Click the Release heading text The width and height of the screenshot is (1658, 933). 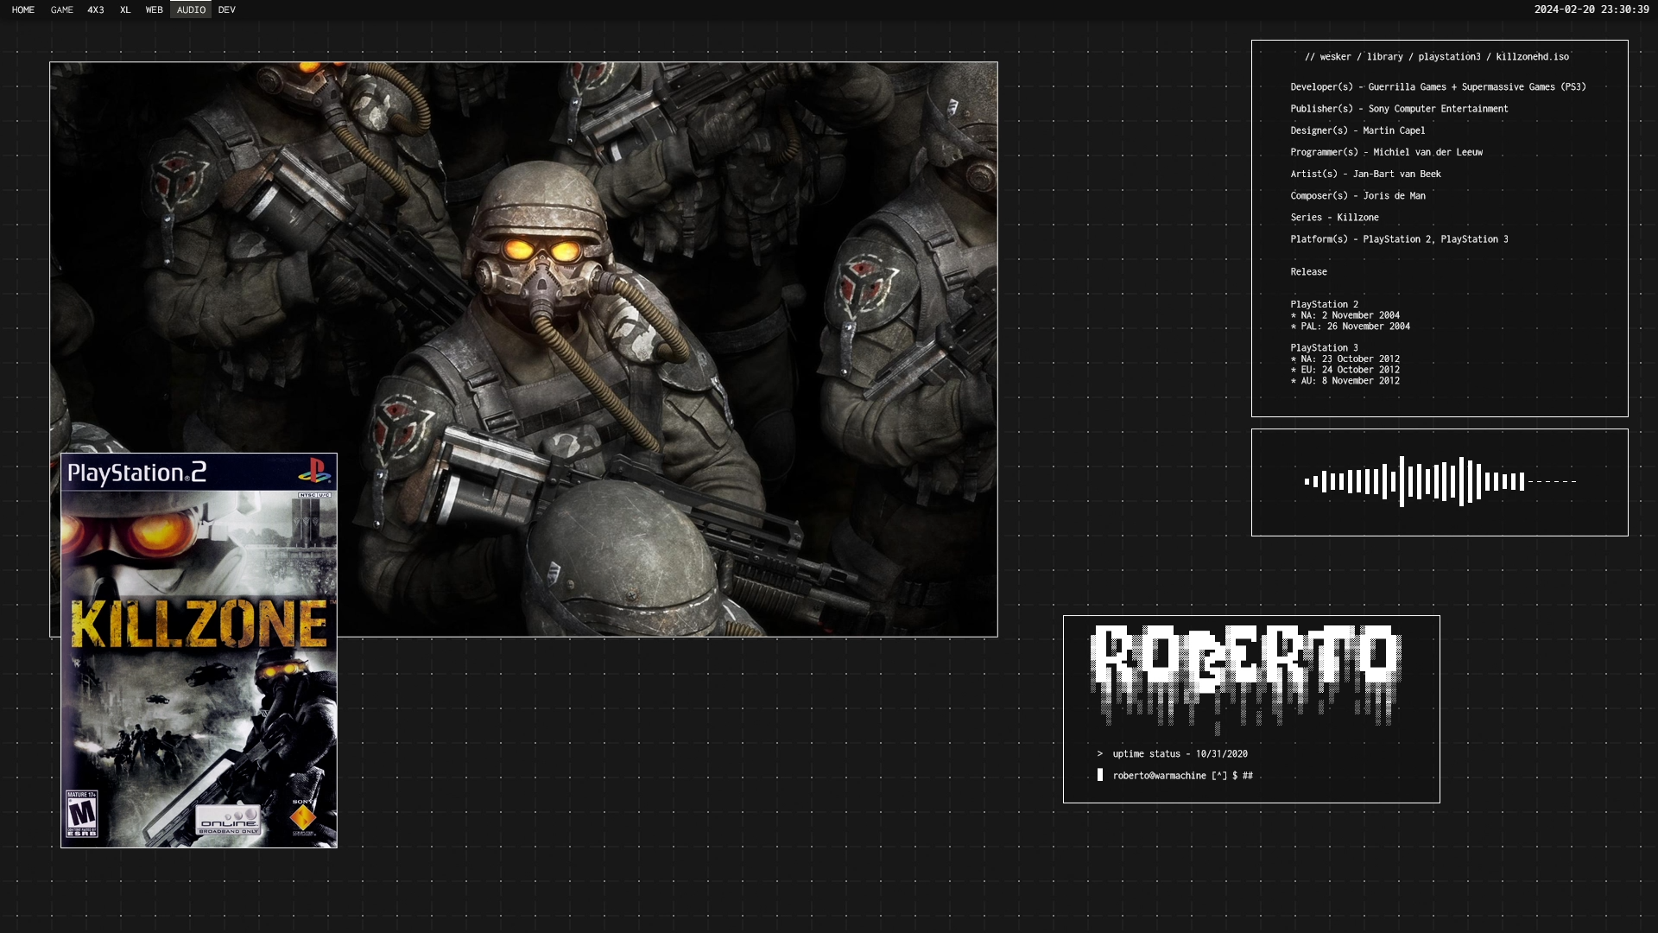(x=1308, y=272)
